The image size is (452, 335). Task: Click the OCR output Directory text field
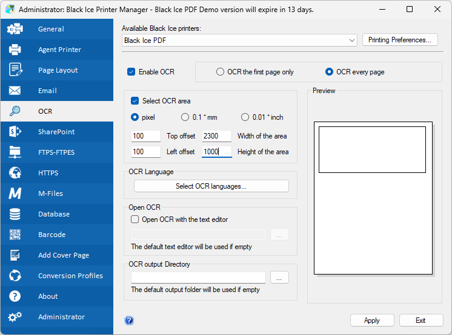click(198, 278)
